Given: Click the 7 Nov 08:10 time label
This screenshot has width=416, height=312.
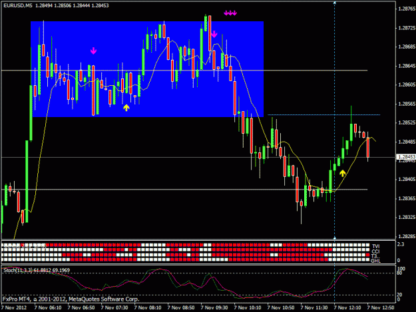Looking at the screenshot, I should [148, 307].
